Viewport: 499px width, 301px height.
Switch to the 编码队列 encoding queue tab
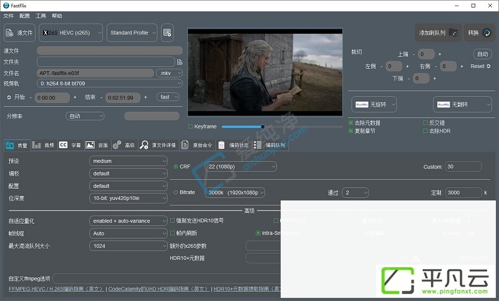click(x=271, y=146)
